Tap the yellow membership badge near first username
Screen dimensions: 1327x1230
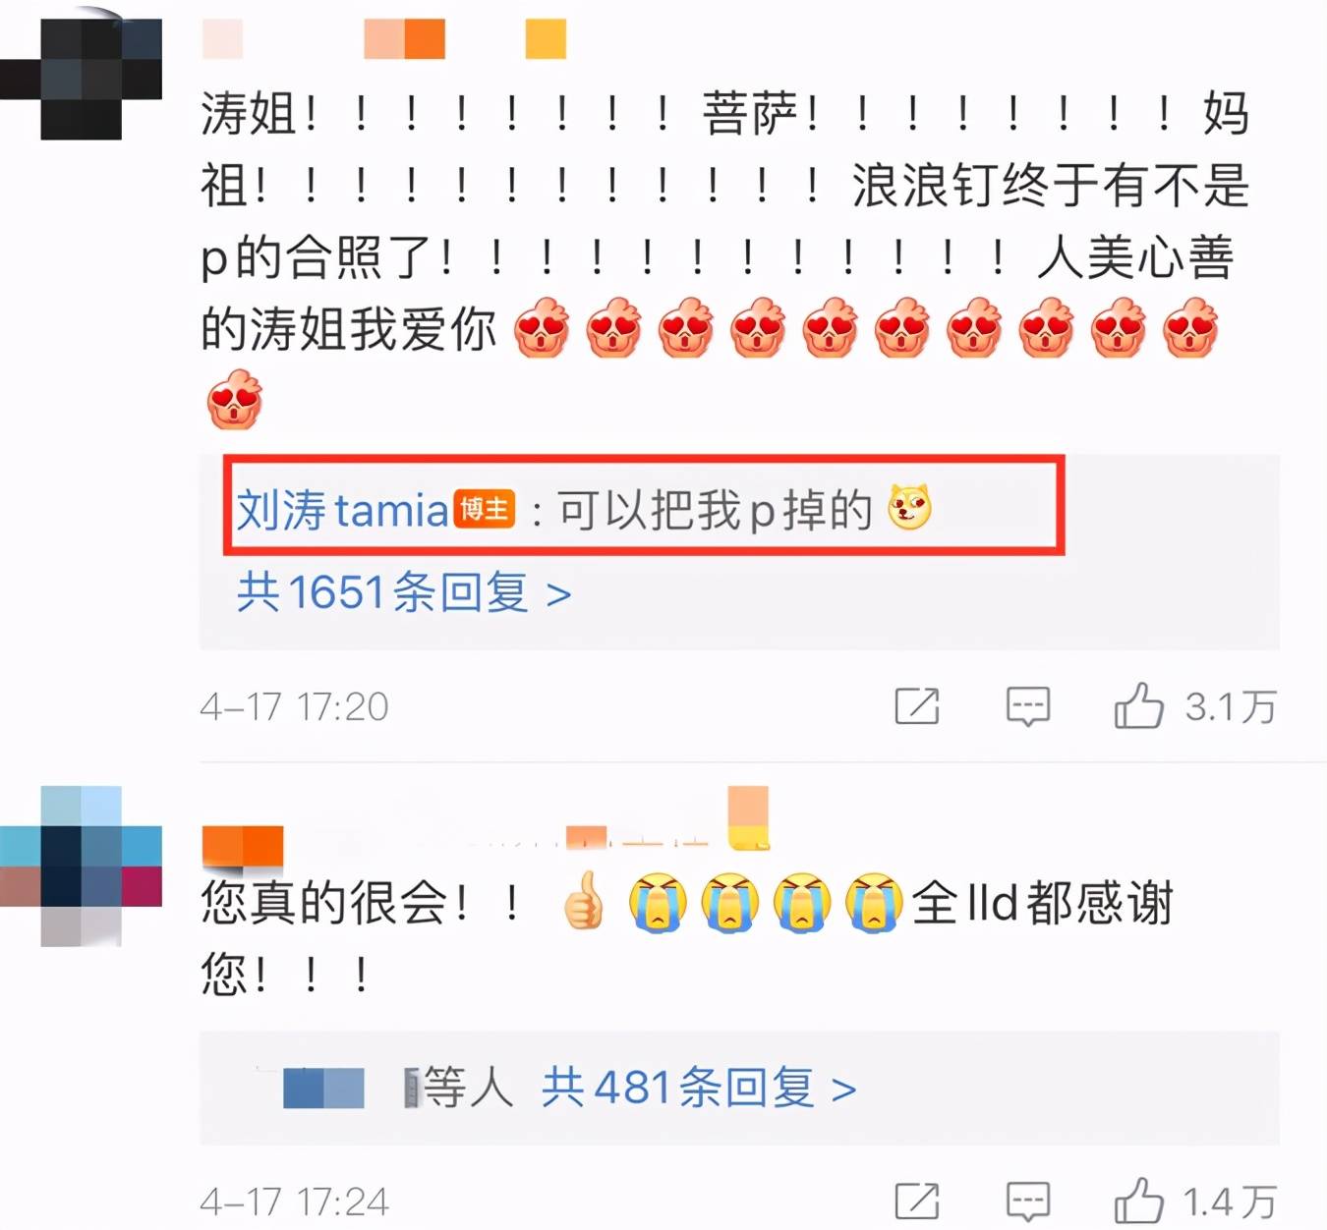pyautogui.click(x=546, y=39)
